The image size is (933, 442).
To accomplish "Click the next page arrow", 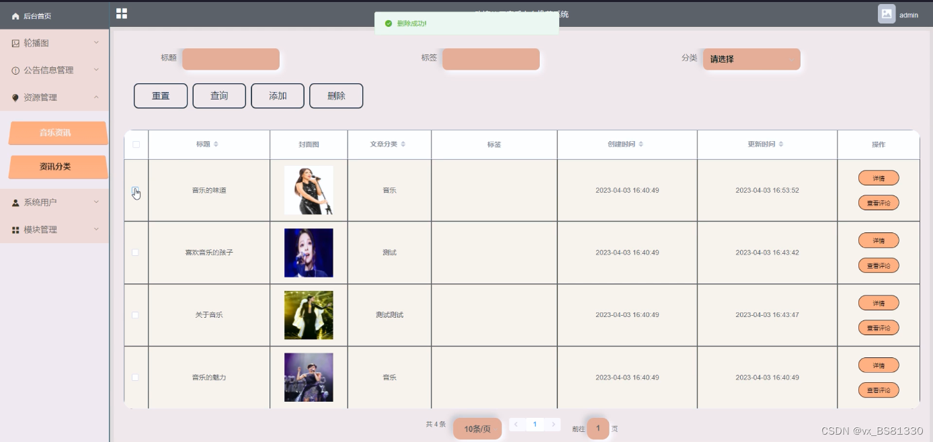I will (x=553, y=425).
